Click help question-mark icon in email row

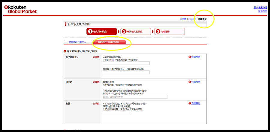coord(190,57)
